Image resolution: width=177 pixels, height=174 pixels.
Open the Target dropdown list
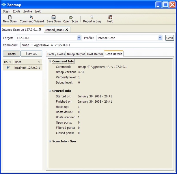click(79, 38)
